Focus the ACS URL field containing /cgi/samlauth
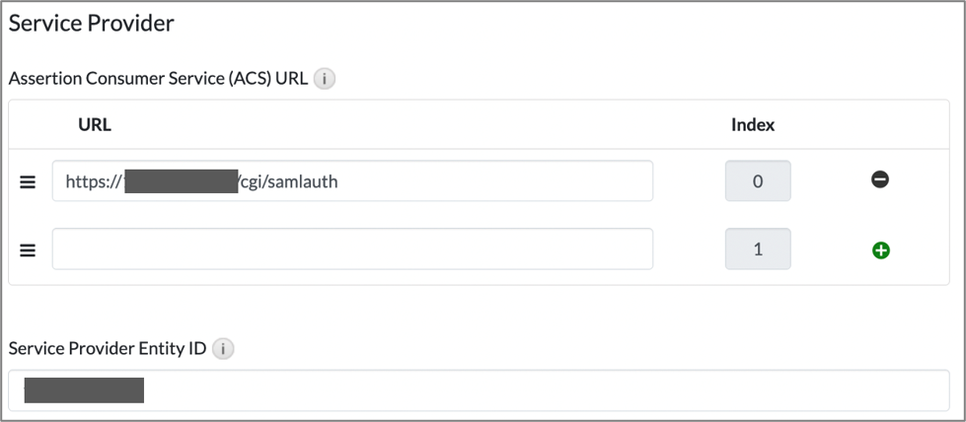The image size is (966, 422). (352, 181)
